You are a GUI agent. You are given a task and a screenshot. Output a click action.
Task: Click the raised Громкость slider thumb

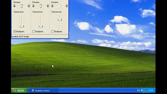coord(60,20)
